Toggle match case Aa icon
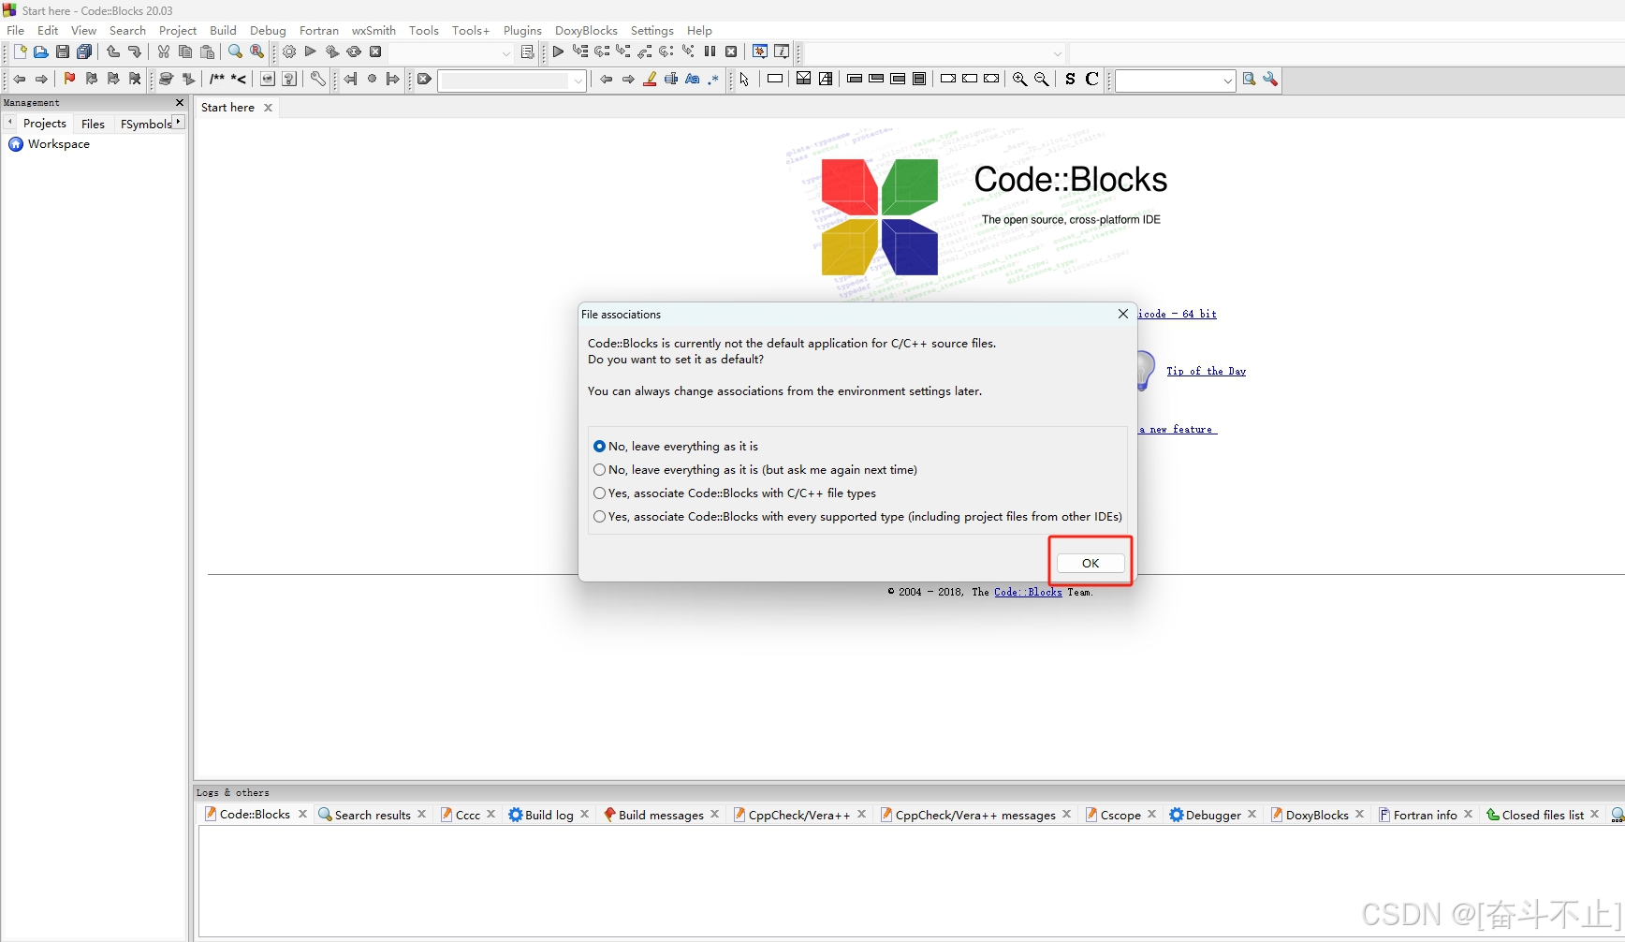The image size is (1625, 942). (x=693, y=80)
